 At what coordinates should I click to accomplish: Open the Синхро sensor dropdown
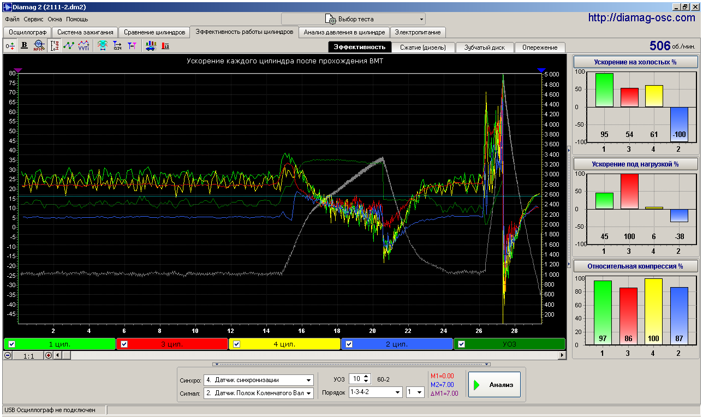[259, 380]
